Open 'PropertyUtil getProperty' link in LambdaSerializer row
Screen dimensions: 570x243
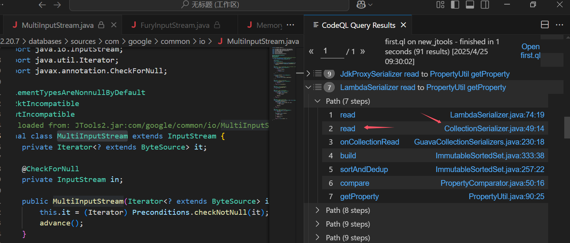click(x=466, y=88)
